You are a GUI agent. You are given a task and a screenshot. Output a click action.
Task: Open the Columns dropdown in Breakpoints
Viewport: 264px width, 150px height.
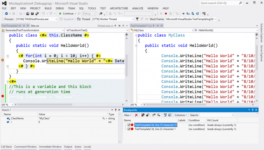coord(181,115)
